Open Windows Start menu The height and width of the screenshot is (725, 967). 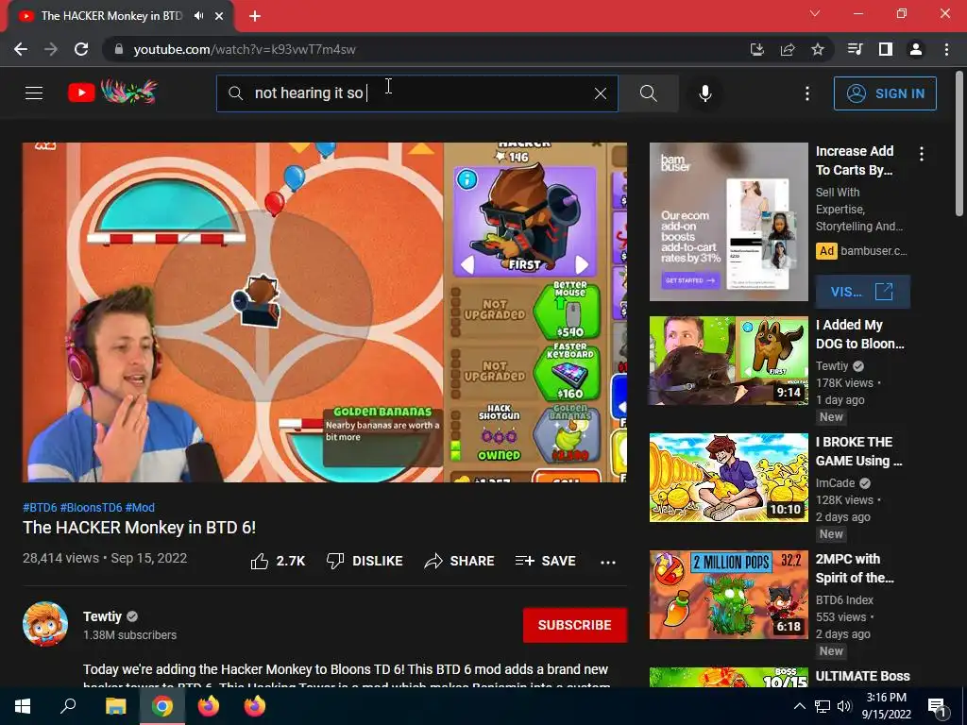click(x=23, y=706)
